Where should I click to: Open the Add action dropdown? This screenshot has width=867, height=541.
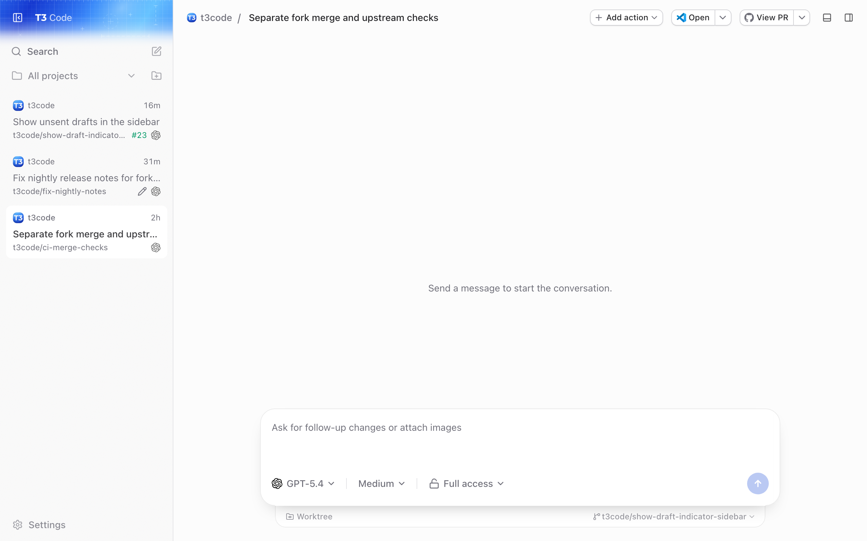coord(626,18)
